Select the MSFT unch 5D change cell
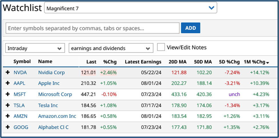279x138 pixels. point(234,94)
